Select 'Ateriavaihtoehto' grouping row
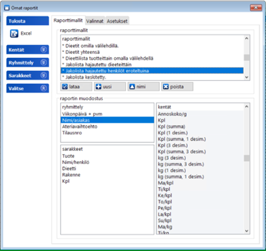Image resolution: width=266 pixels, height=251 pixels. click(x=107, y=126)
